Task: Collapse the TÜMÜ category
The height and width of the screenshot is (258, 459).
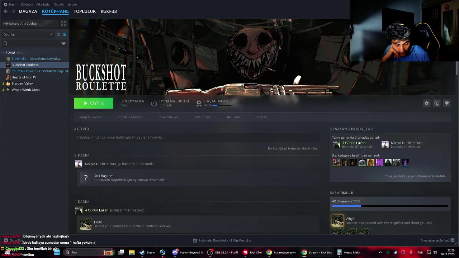Action: 3,53
